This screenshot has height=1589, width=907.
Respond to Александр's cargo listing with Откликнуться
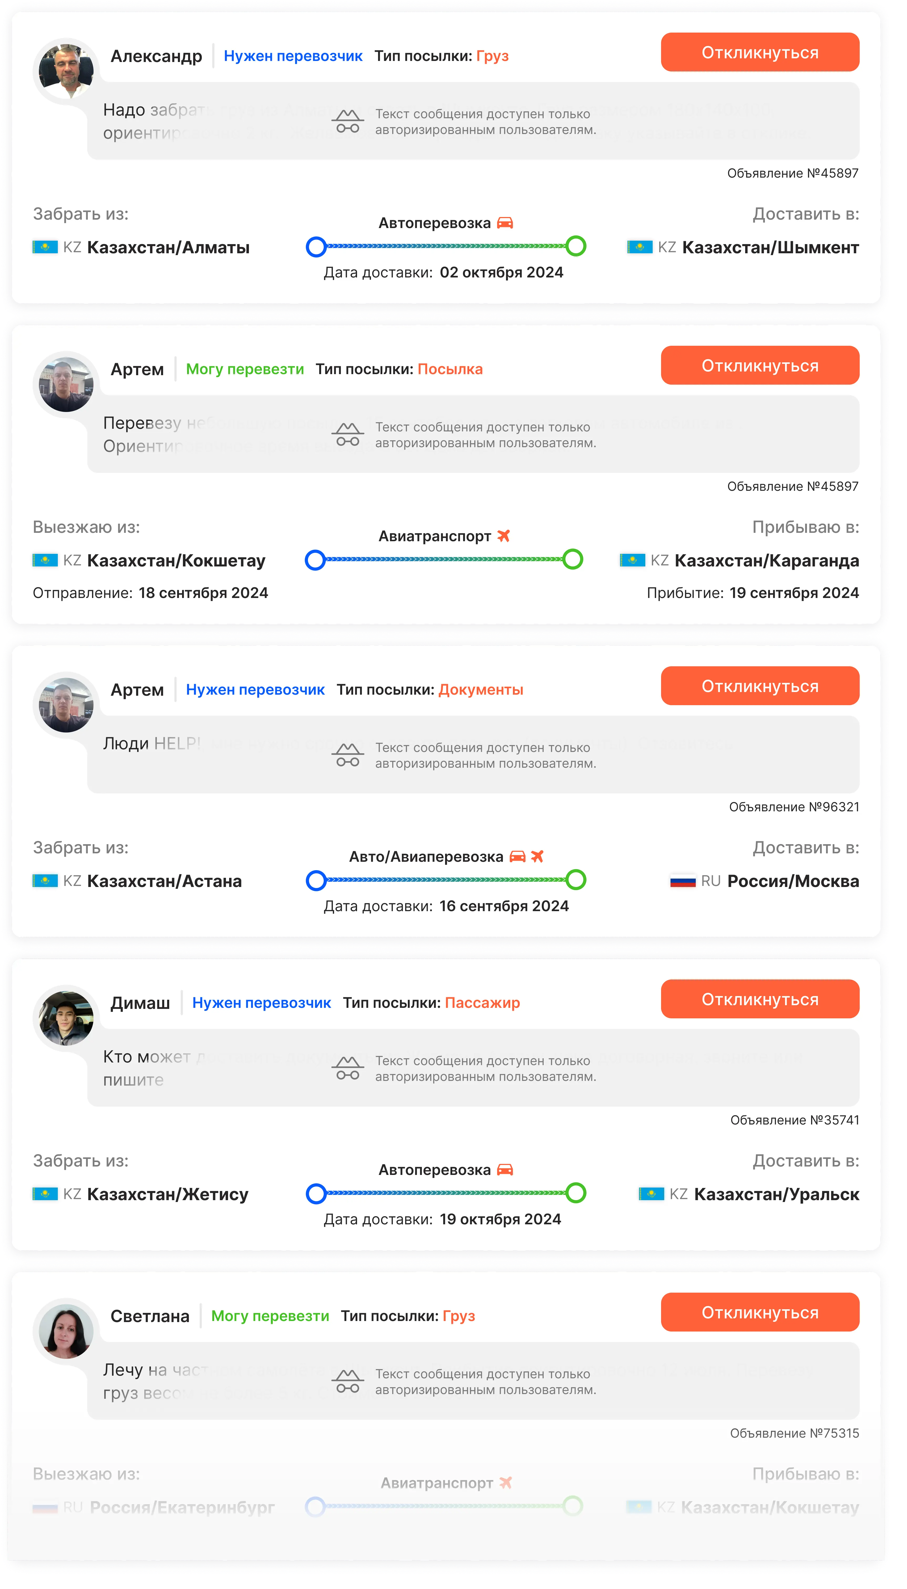pos(772,53)
